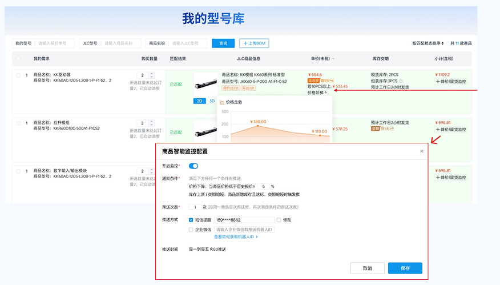The image size is (500, 285).
Task: Click the 取消 button
Action: tap(367, 268)
